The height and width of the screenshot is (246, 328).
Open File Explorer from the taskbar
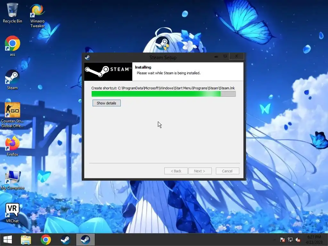point(26,240)
